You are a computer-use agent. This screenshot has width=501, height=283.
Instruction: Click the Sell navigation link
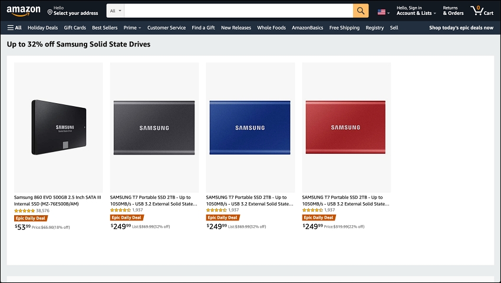[394, 28]
